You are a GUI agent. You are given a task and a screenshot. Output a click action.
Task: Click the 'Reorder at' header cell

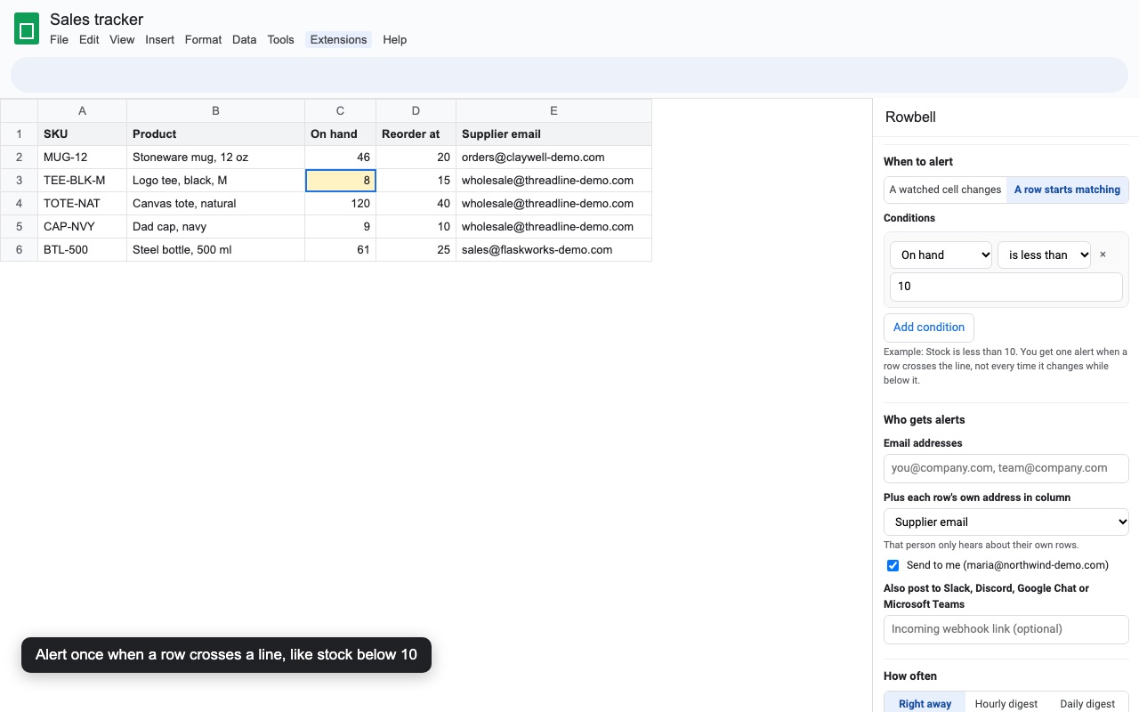416,134
